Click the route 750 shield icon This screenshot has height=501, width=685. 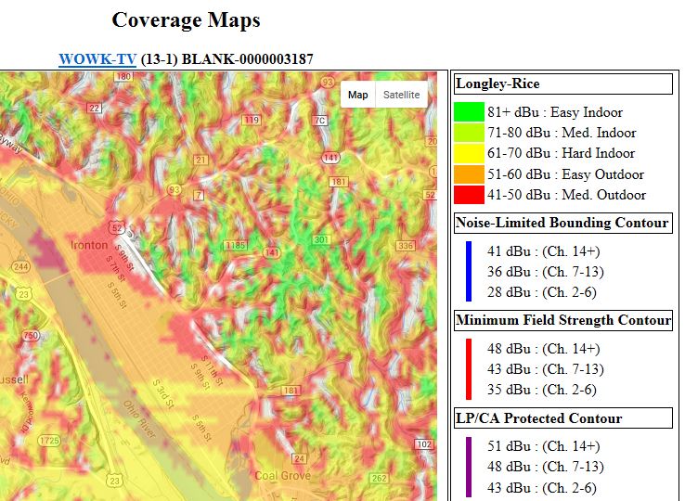pyautogui.click(x=32, y=336)
